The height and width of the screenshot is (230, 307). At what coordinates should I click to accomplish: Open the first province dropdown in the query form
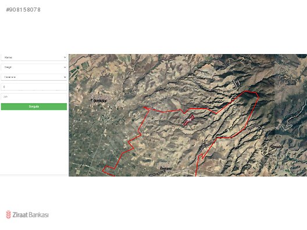coord(34,57)
